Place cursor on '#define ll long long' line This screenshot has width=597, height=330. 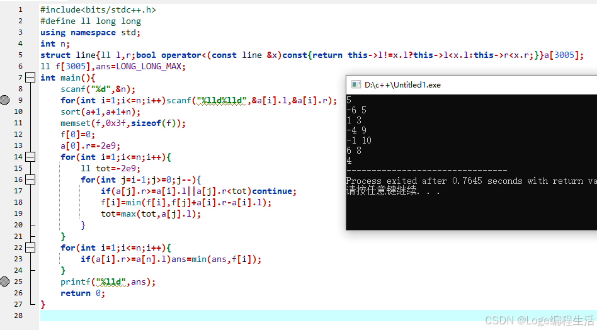point(91,21)
